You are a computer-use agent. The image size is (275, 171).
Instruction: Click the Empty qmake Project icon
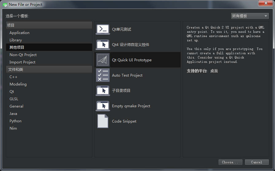pyautogui.click(x=103, y=106)
